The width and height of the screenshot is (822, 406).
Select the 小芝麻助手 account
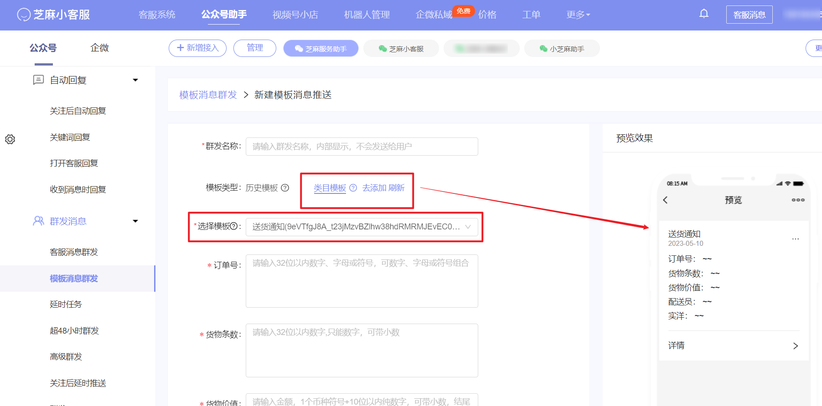(x=562, y=48)
